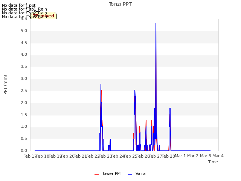Select the PPT (mm) y-axis label
241x181 pixels.
point(5,85)
